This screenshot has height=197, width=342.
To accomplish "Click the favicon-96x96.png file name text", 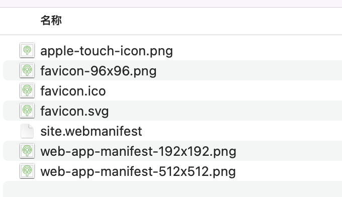I will pos(99,71).
